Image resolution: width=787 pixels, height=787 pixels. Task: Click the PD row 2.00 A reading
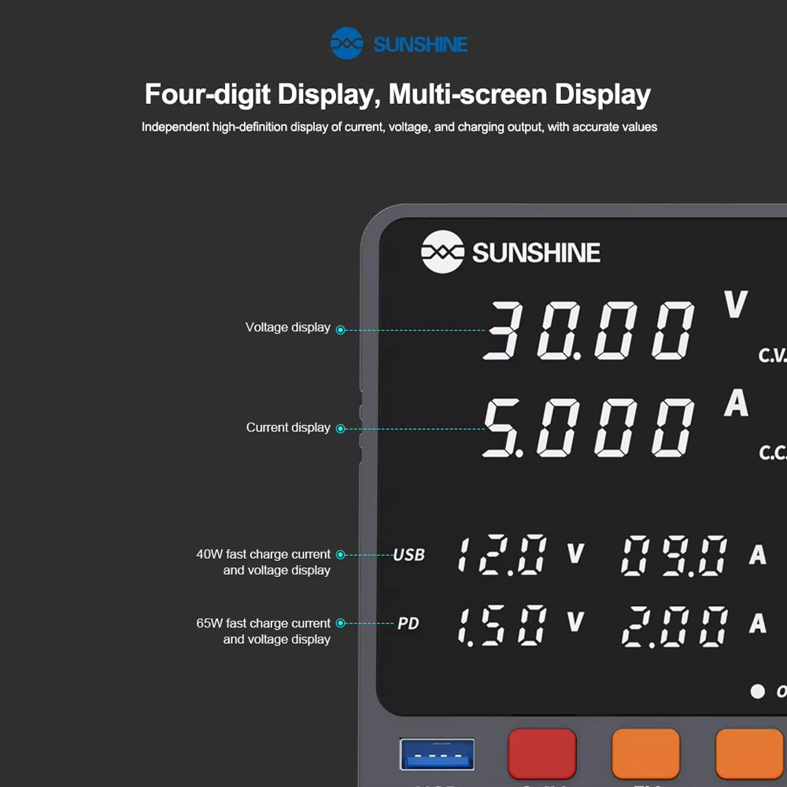674,625
